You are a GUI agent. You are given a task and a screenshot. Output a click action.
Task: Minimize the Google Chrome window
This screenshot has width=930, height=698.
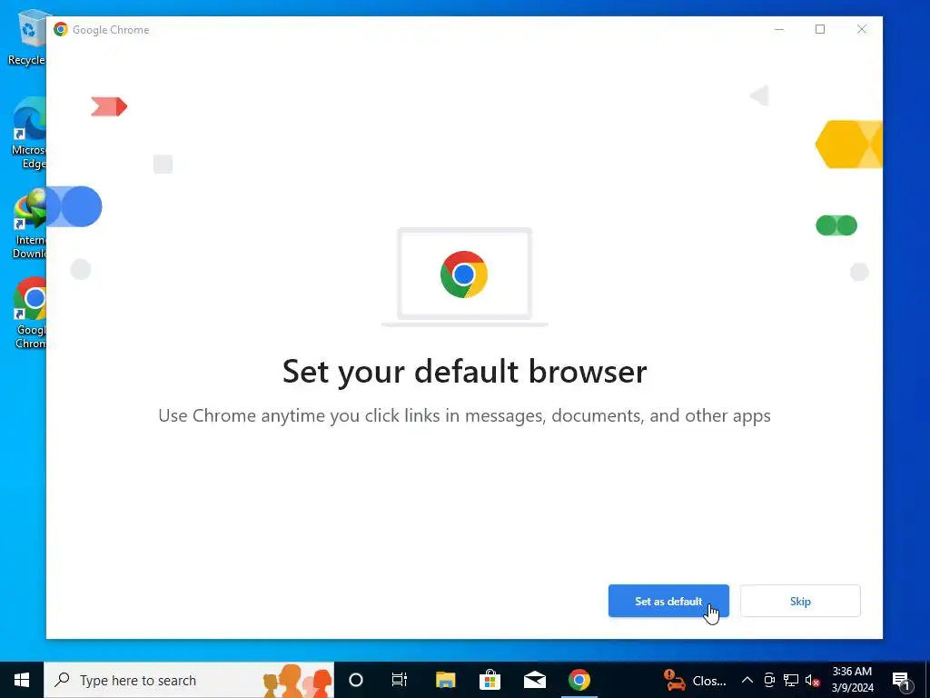point(779,29)
